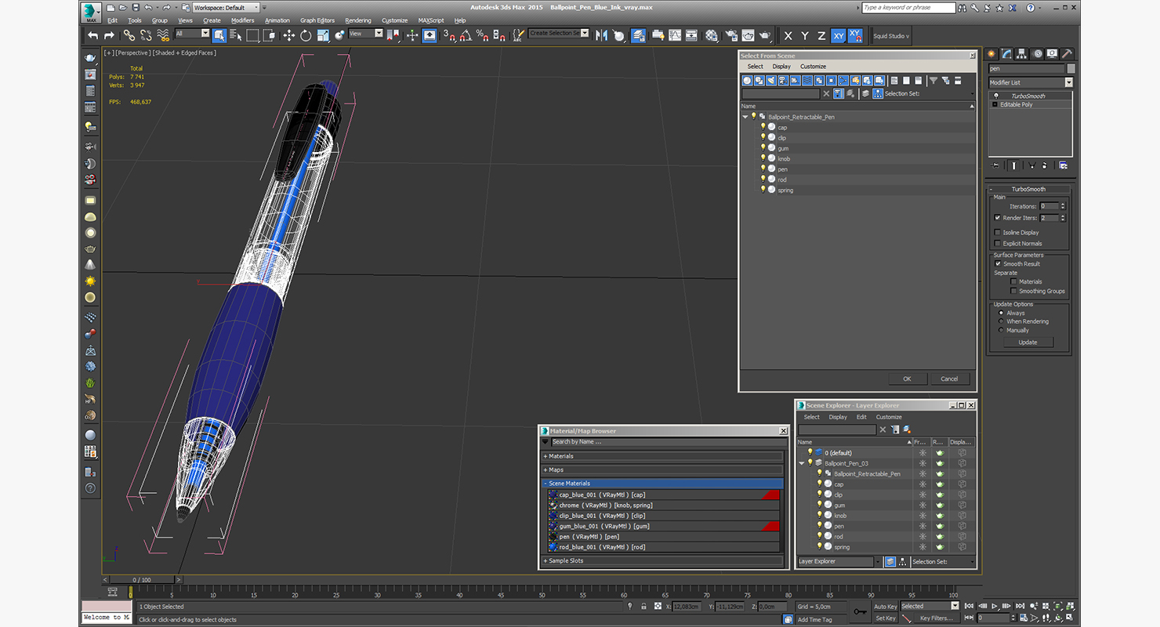Choose the Select and Uniform Scale tool

click(322, 35)
